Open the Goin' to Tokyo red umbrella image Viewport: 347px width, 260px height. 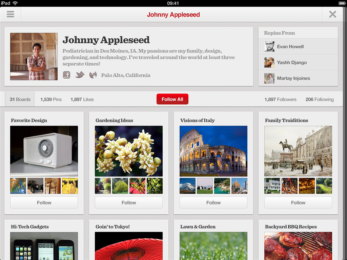coord(129,246)
